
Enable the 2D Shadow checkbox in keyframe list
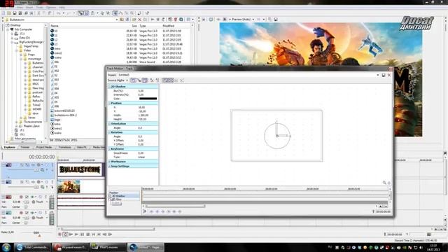tap(111, 196)
